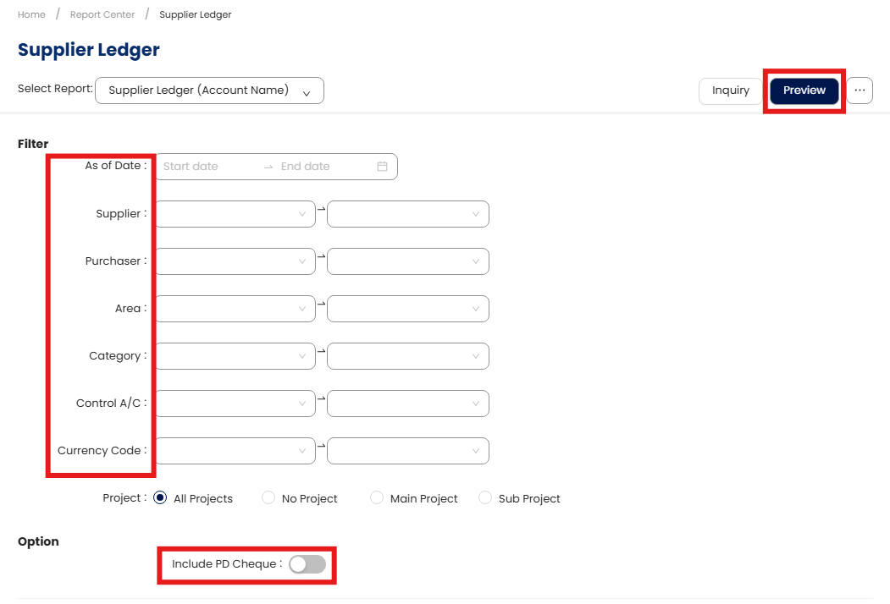
Task: Click the Preview button
Action: pos(804,91)
